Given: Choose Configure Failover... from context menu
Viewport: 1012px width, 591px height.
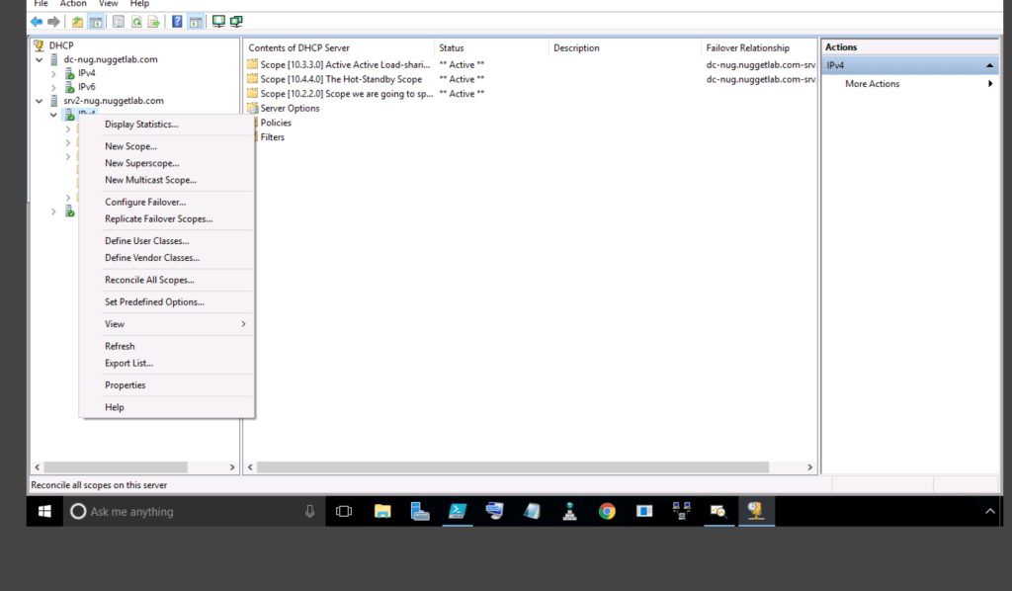Looking at the screenshot, I should tap(145, 203).
